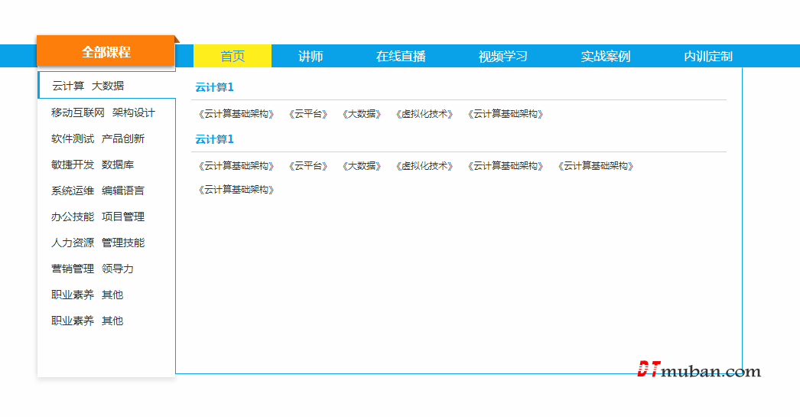Click the 《云平台》 link under first 云计算1
The height and width of the screenshot is (417, 800).
tap(308, 114)
